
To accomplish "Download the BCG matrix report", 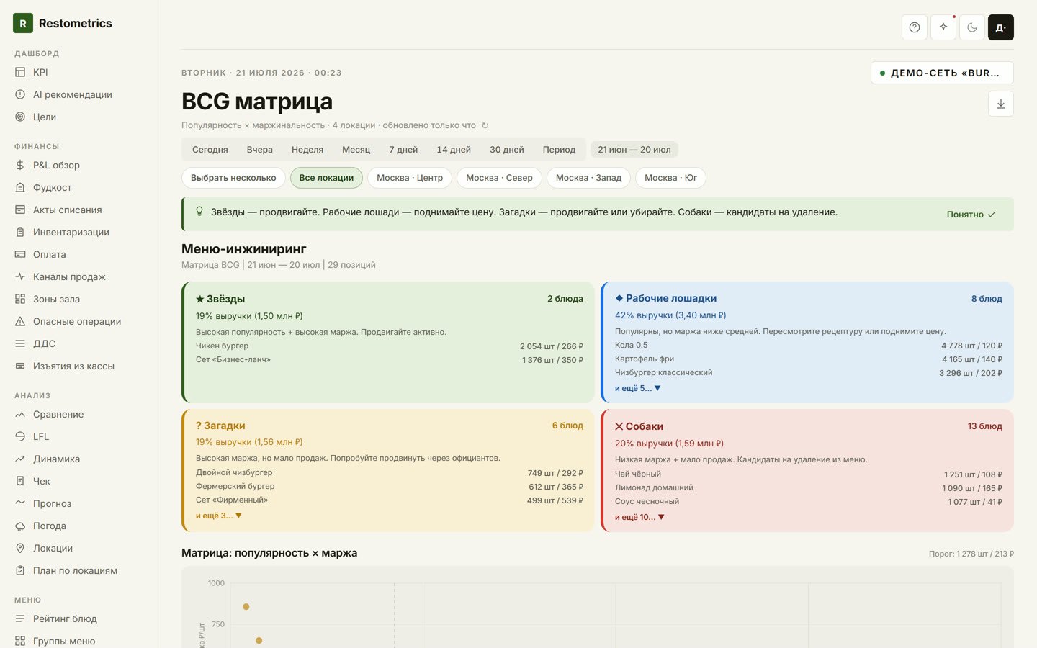I will point(1001,104).
